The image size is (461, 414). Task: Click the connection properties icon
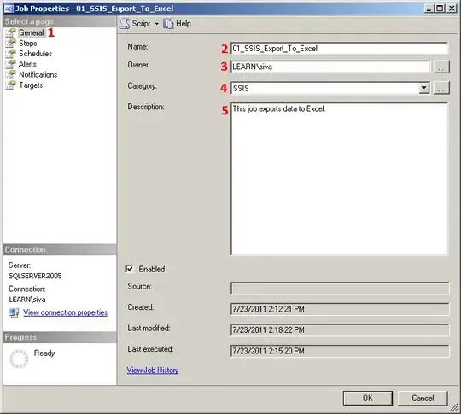(x=14, y=312)
